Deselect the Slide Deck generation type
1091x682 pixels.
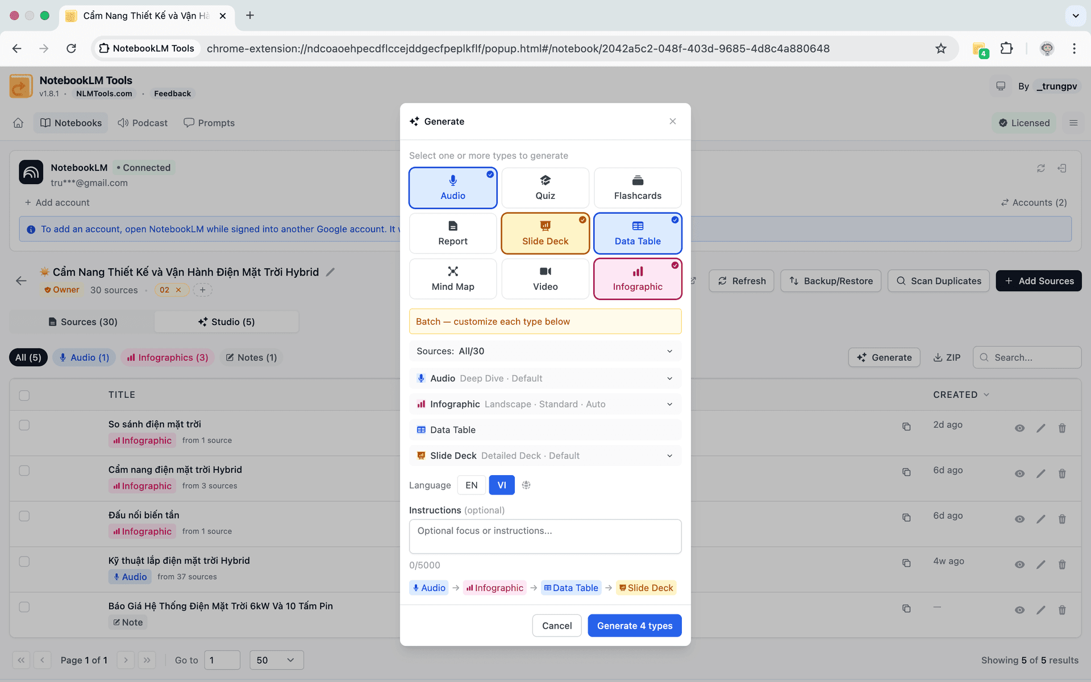pyautogui.click(x=545, y=233)
